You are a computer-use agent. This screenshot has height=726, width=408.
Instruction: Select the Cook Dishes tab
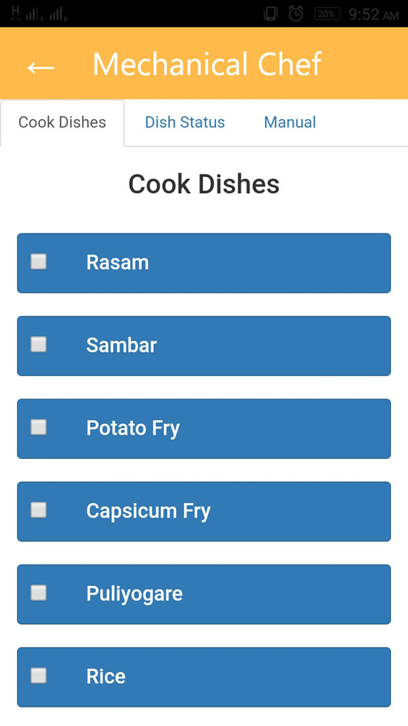click(x=62, y=122)
